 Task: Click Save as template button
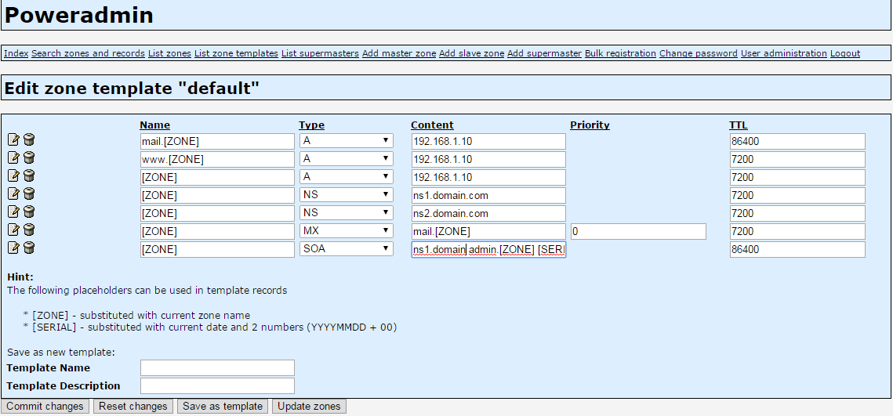click(x=223, y=407)
